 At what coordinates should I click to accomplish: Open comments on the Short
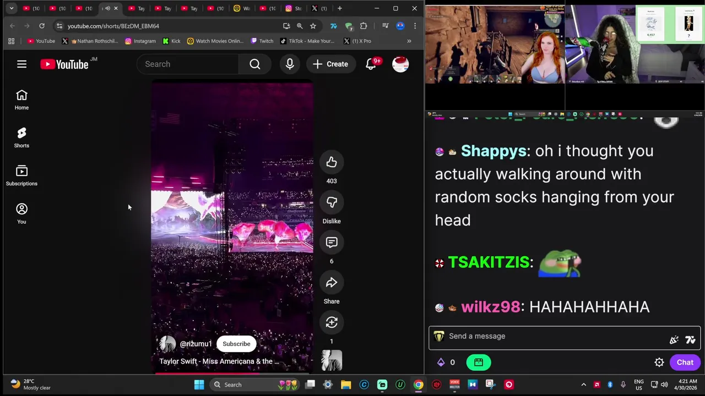(332, 243)
